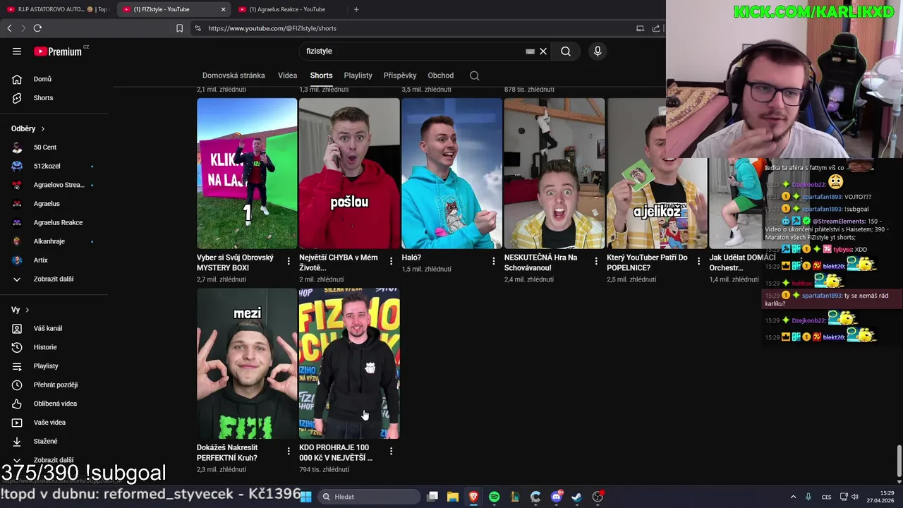Image resolution: width=903 pixels, height=508 pixels.
Task: Open Oblíbená videa in sidebar
Action: point(54,404)
